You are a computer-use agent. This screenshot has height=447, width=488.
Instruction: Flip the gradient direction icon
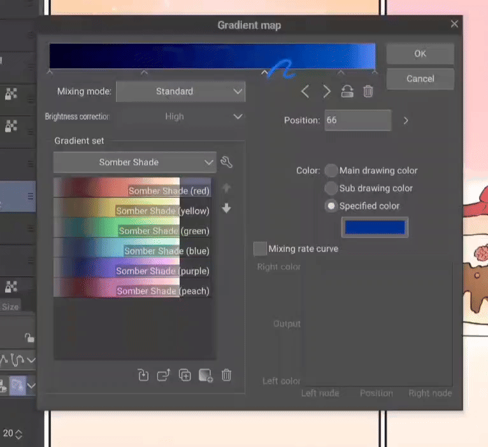(347, 92)
